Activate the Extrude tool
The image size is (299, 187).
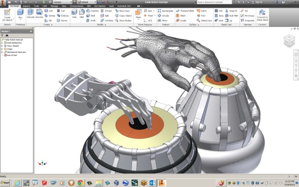30,13
